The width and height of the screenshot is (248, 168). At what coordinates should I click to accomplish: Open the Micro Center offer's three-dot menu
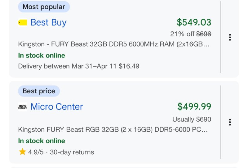230,122
